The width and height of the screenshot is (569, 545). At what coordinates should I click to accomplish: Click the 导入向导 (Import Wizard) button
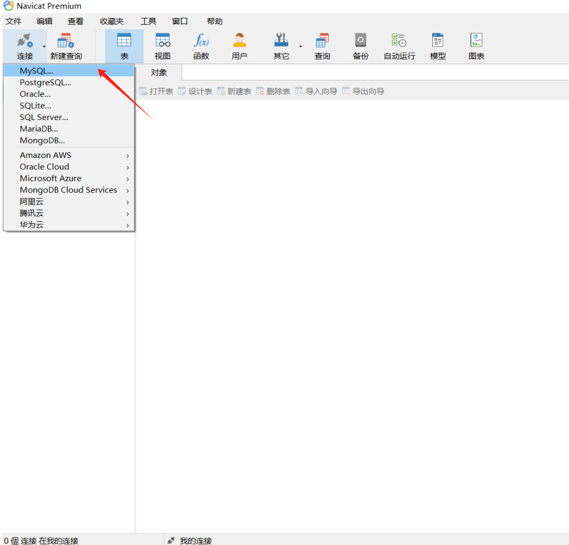[316, 91]
